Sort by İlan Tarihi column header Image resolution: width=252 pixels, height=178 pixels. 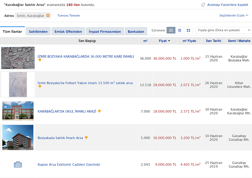pos(213,41)
